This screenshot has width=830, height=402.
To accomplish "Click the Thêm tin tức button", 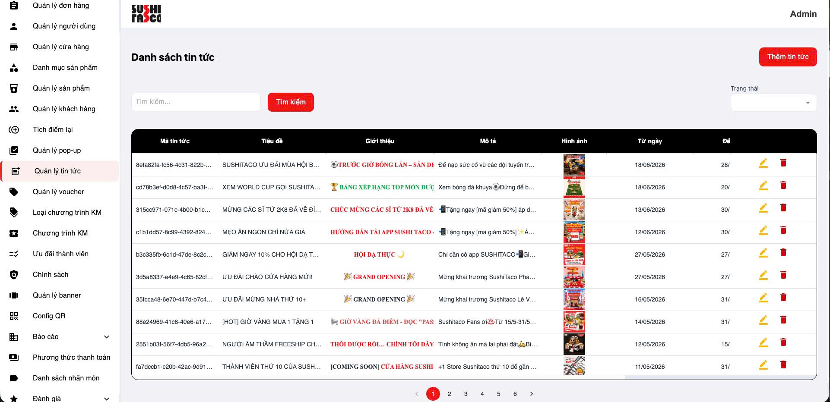I will 788,57.
